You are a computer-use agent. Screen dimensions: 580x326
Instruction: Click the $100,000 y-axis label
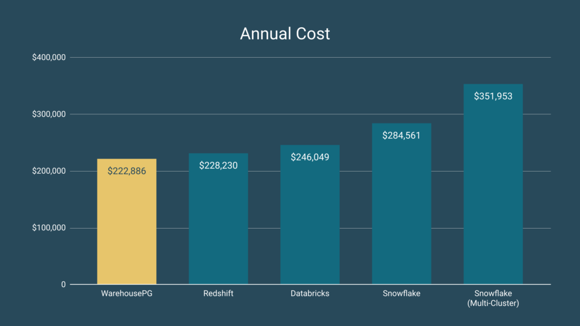[49, 228]
